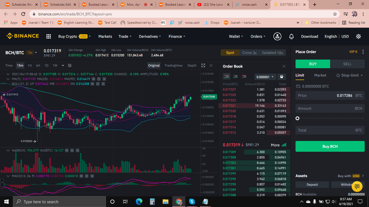This screenshot has width=369, height=207.
Task: Open Microsoft Edge from the taskbar
Action: [x=139, y=202]
